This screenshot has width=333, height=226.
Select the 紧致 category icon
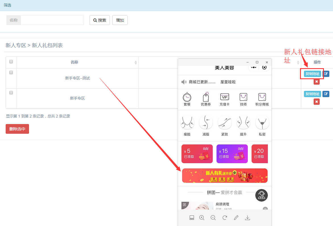224,123
